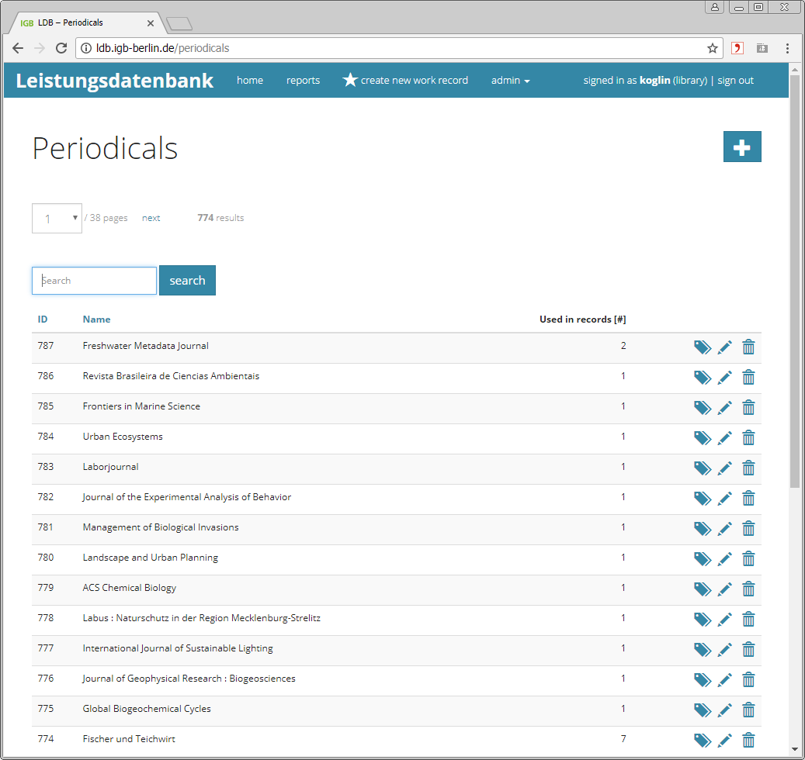This screenshot has width=805, height=760.
Task: Open the home navigation item
Action: coord(249,81)
